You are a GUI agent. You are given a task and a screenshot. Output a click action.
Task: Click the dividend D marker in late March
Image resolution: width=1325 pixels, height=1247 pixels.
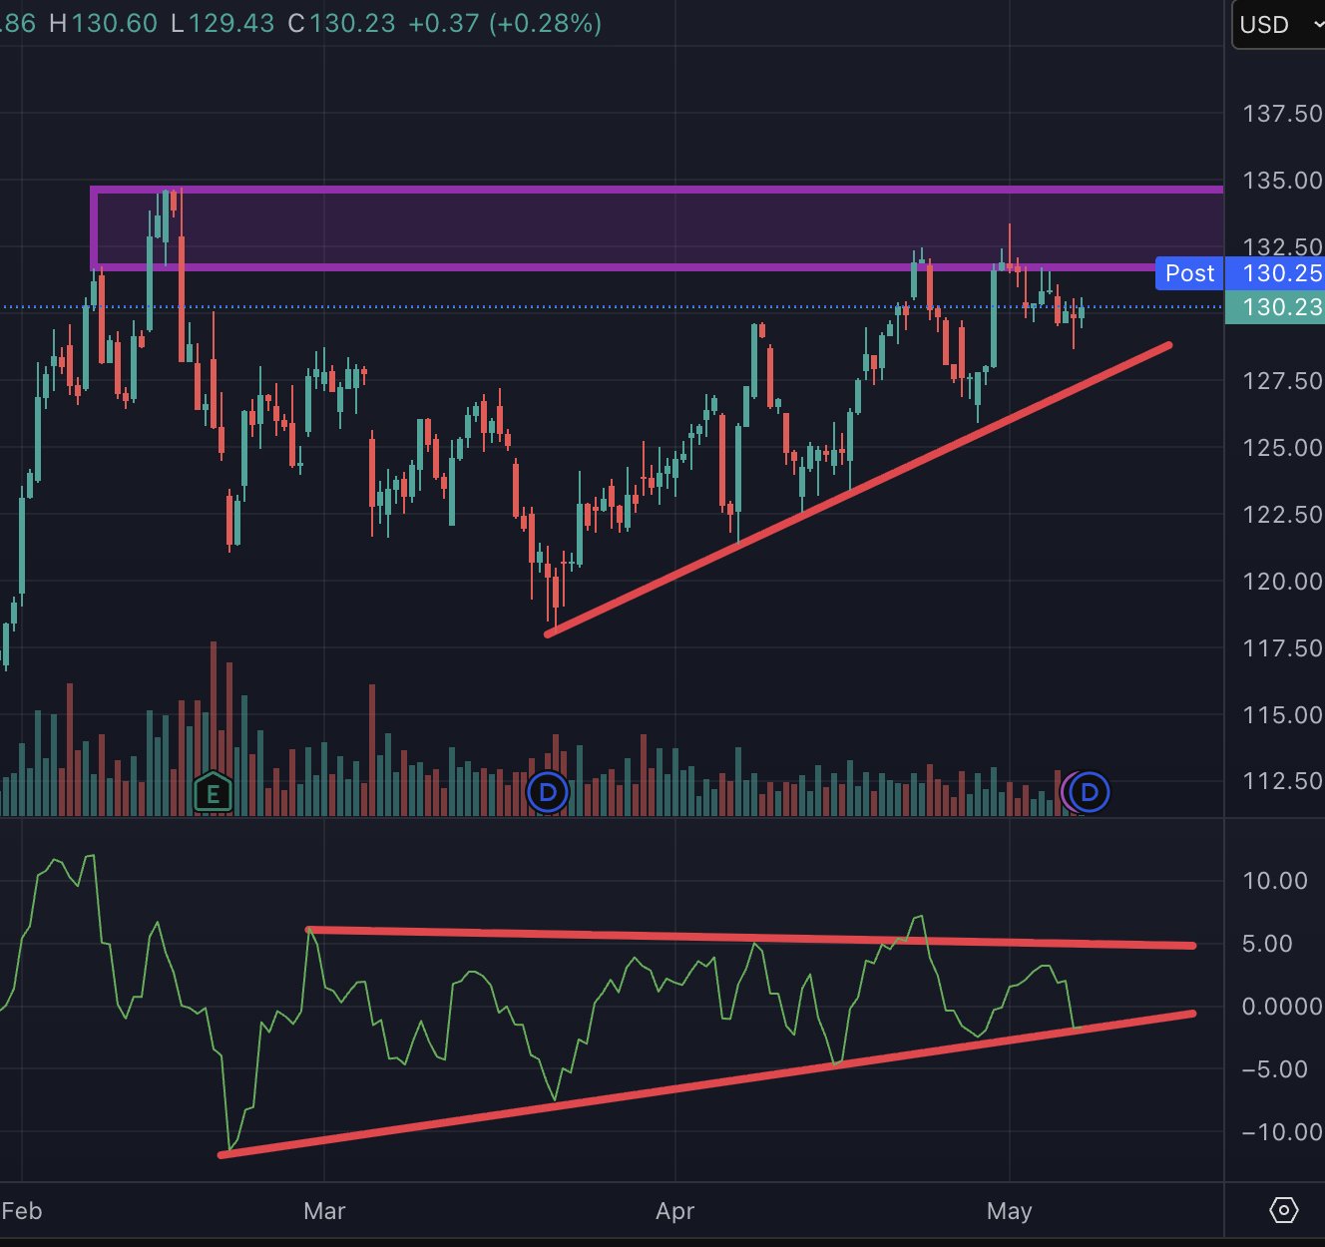[547, 793]
